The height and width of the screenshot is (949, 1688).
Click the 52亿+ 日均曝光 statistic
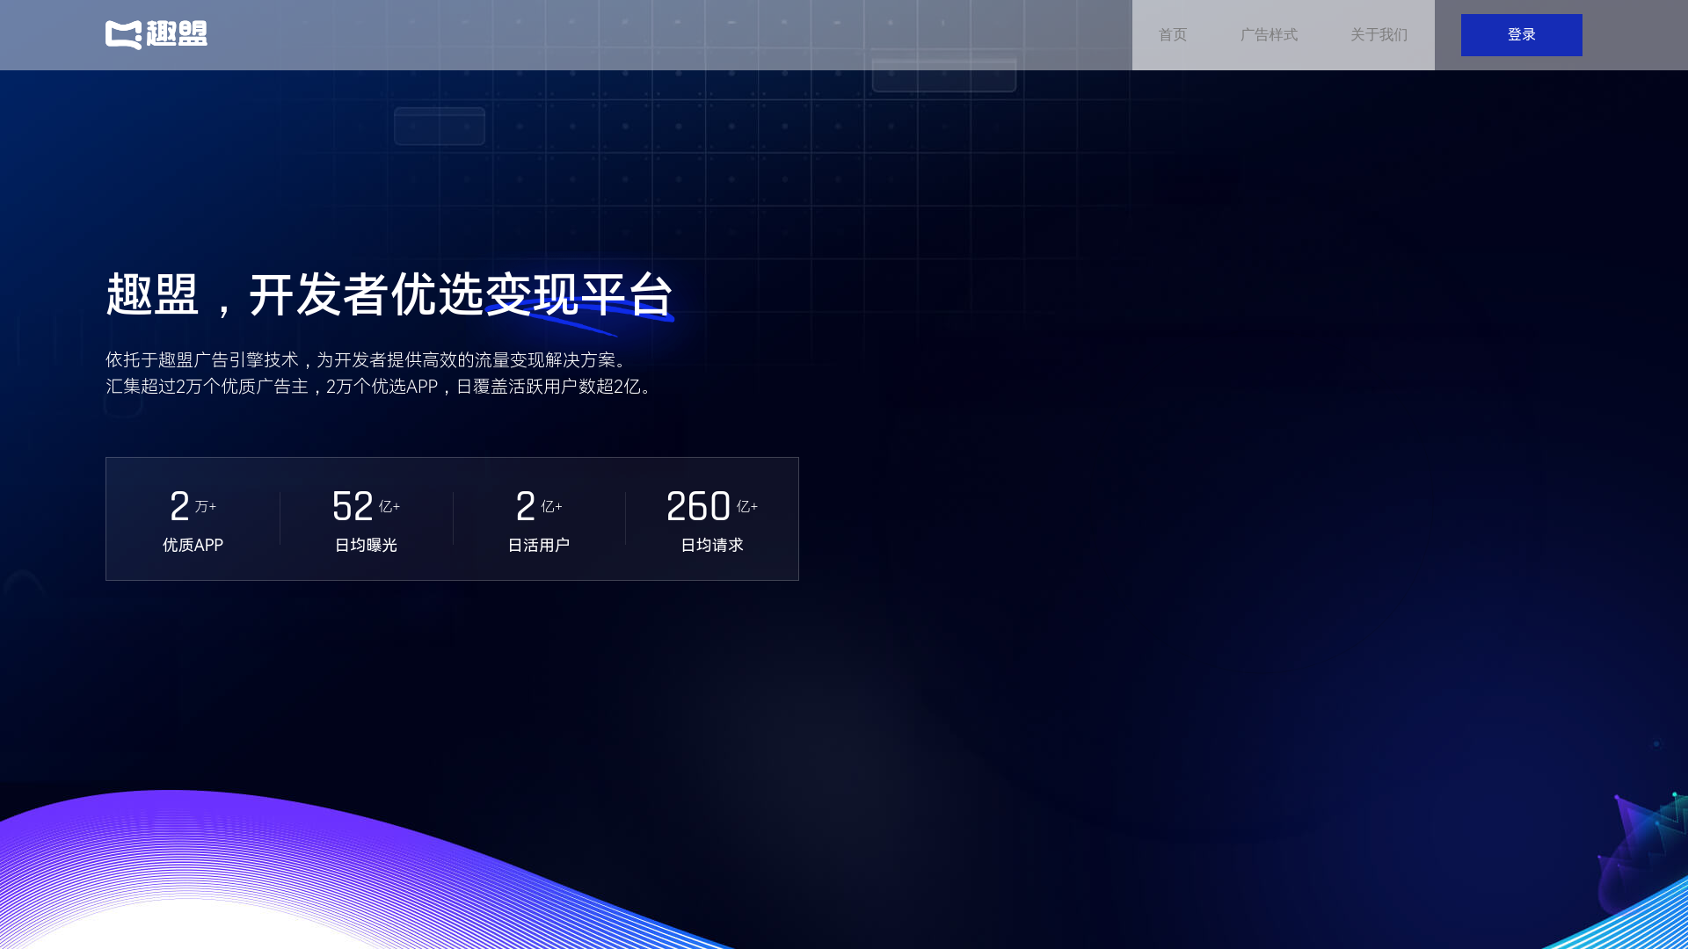click(366, 519)
